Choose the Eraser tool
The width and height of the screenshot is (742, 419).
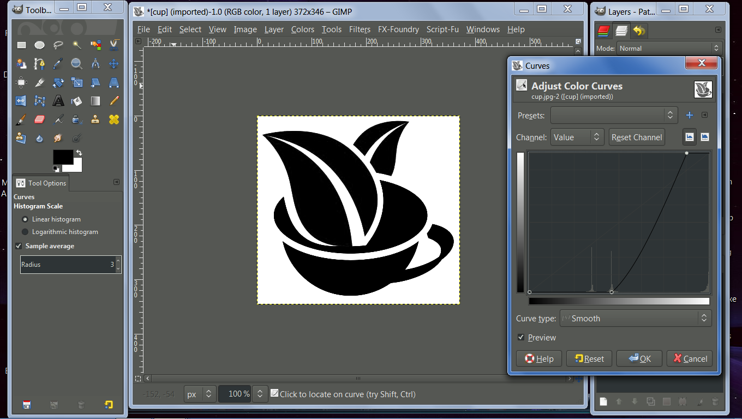[40, 119]
